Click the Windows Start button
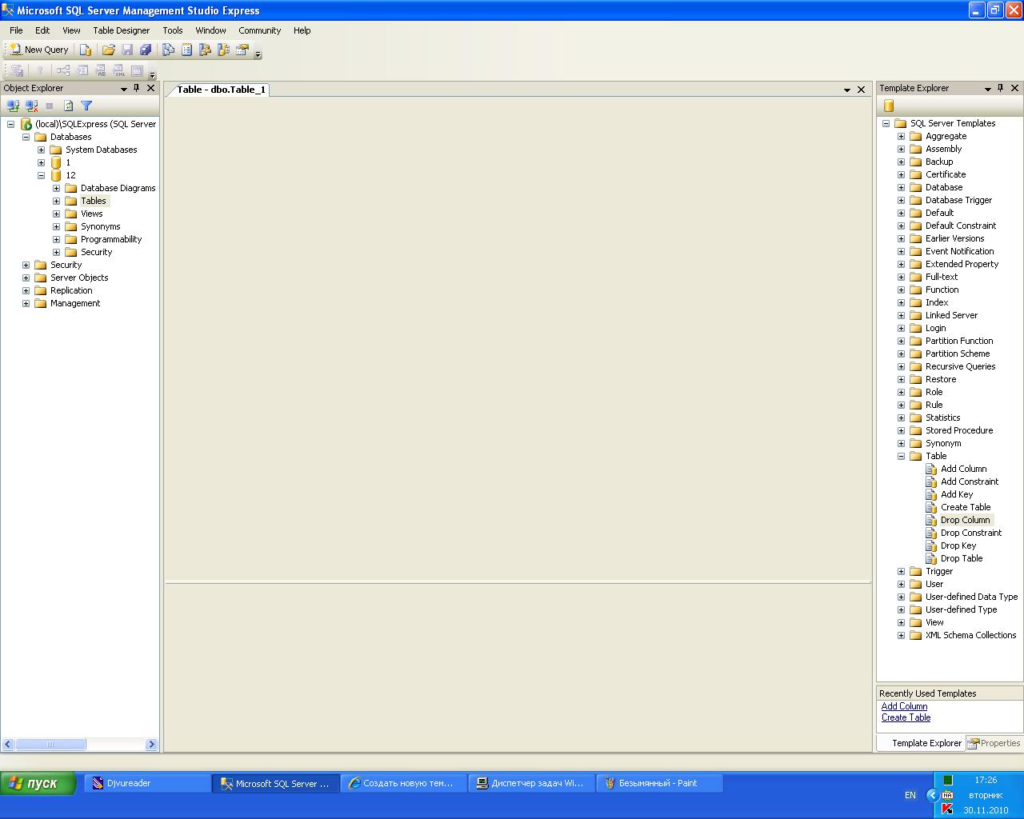 click(x=38, y=783)
